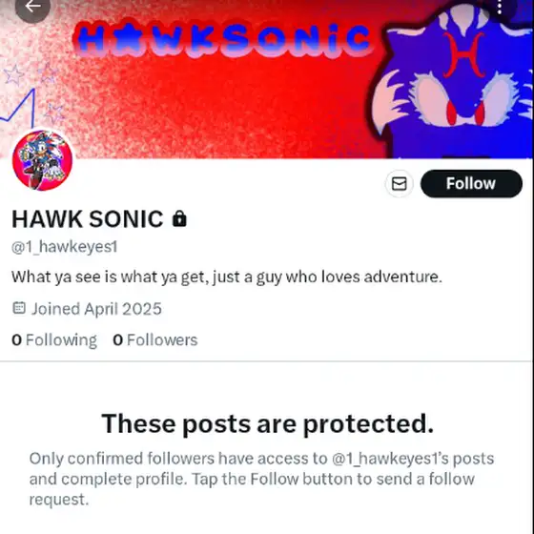
Task: Tap the HAWKSONIC stylized banner title text
Action: (x=222, y=38)
